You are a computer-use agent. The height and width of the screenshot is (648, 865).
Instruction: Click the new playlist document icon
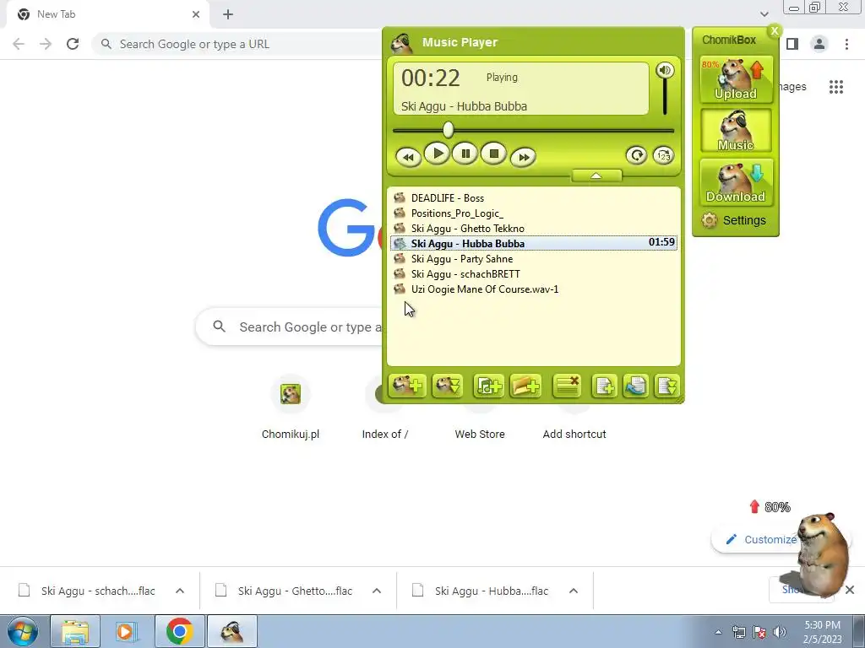coord(604,386)
